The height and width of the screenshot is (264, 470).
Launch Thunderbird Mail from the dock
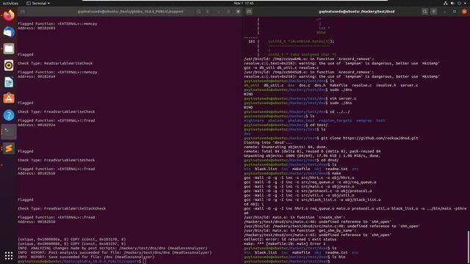pyautogui.click(x=9, y=32)
